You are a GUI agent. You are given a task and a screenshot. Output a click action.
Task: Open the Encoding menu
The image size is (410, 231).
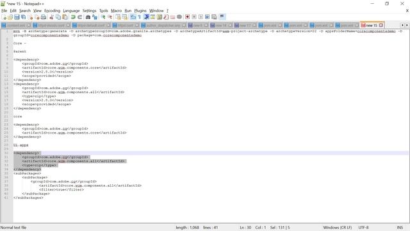(x=53, y=11)
